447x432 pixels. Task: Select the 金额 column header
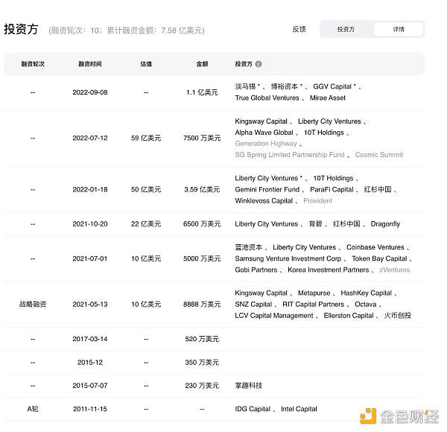click(x=202, y=64)
